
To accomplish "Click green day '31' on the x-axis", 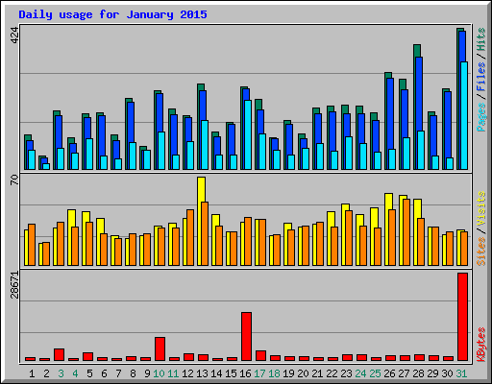I will [461, 373].
